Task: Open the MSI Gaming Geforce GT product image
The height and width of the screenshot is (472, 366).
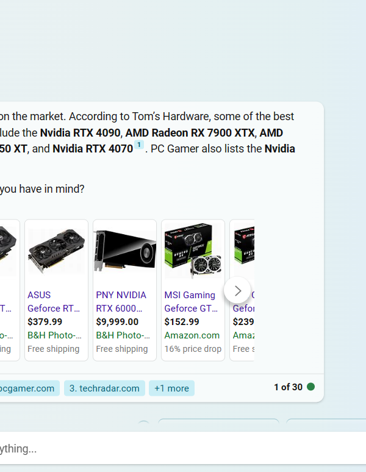Action: click(193, 251)
